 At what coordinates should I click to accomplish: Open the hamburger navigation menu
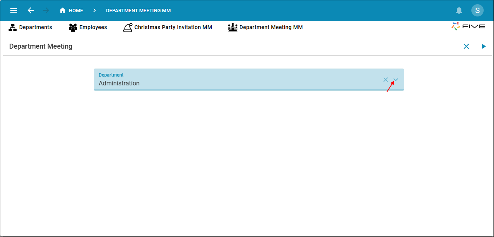pyautogui.click(x=14, y=10)
